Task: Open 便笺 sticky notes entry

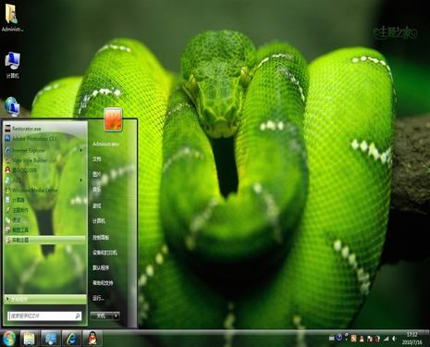Action: [45, 220]
